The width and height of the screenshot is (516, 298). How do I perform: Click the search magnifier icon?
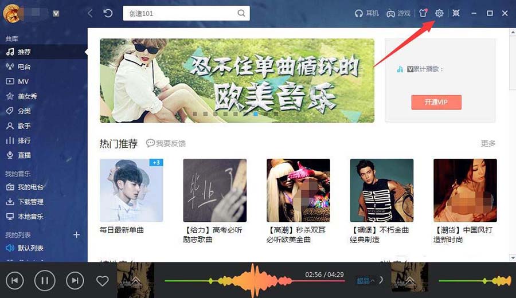(241, 13)
